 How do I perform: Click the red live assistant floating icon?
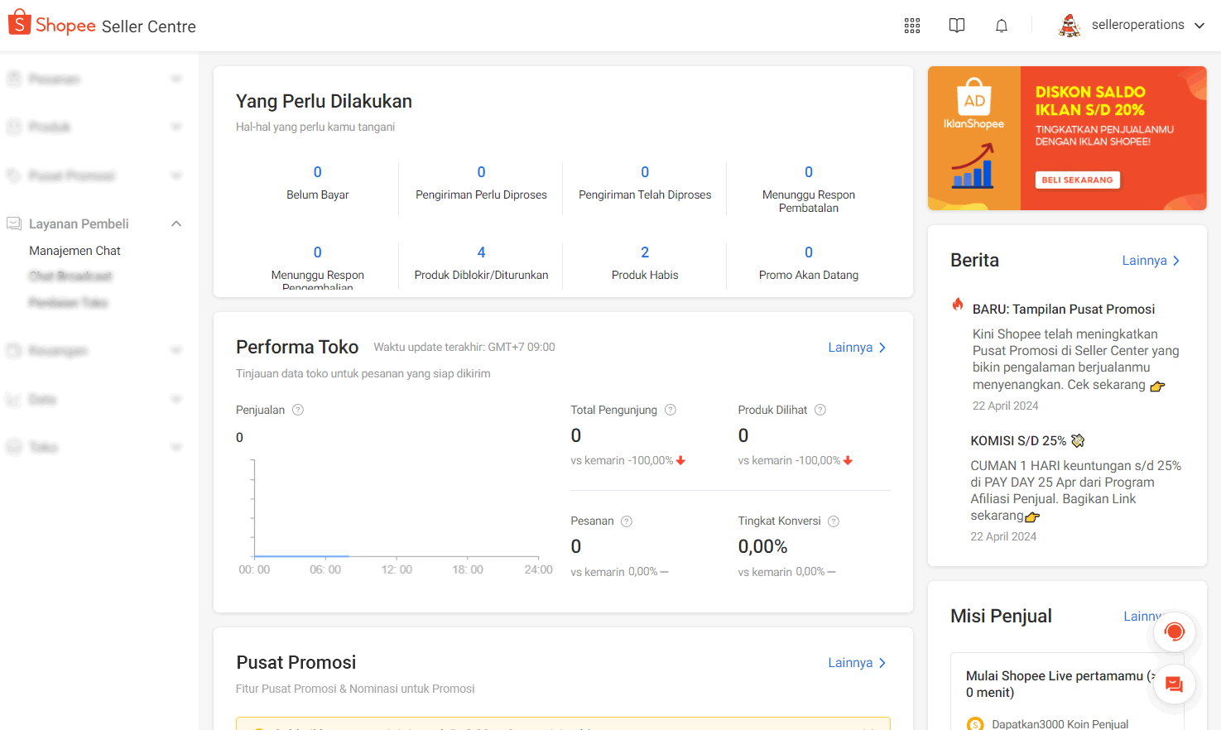[1174, 632]
